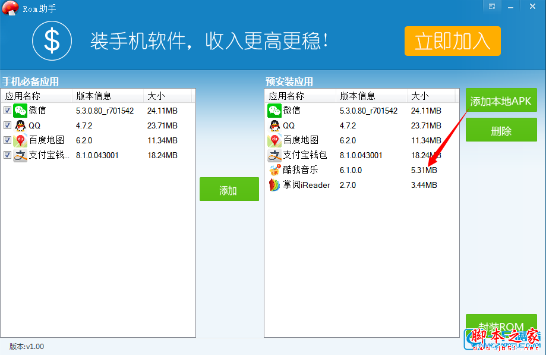The width and height of the screenshot is (546, 355).
Task: Click the green 添加 button
Action: pos(229,189)
